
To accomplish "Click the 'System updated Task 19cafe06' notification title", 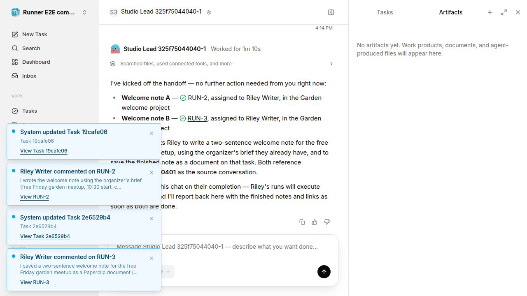I will point(64,132).
